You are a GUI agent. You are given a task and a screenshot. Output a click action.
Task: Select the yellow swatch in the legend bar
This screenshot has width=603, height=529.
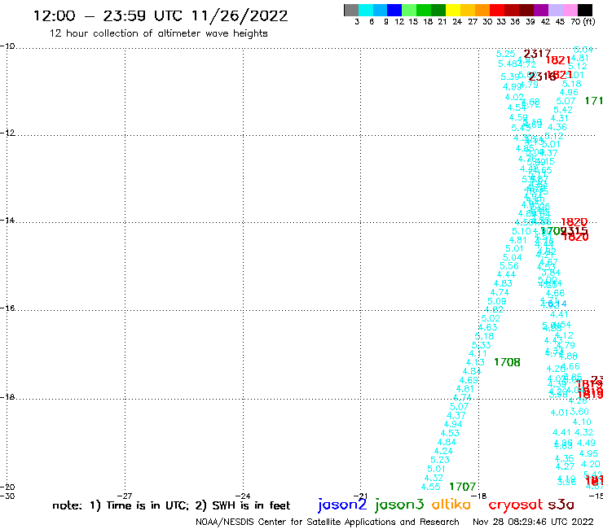click(453, 10)
